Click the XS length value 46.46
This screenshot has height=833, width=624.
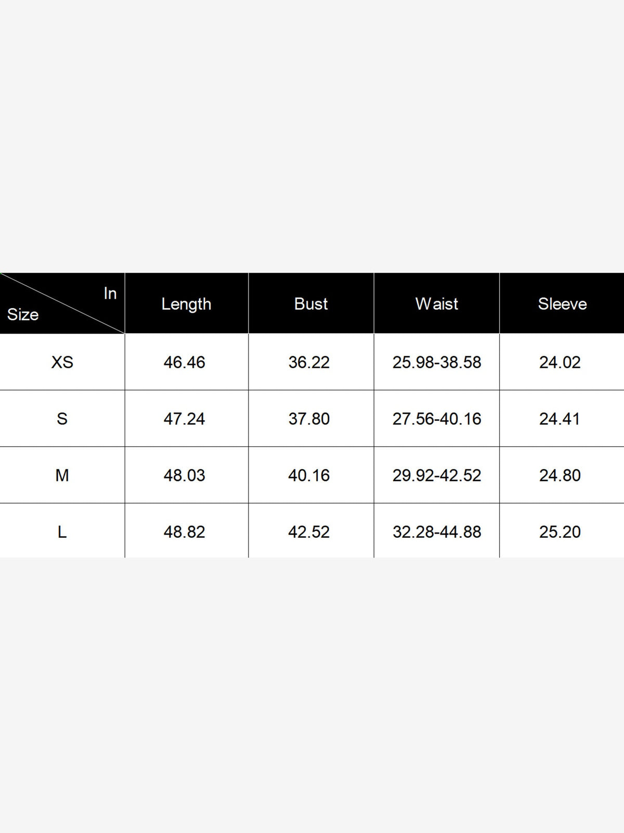click(184, 362)
